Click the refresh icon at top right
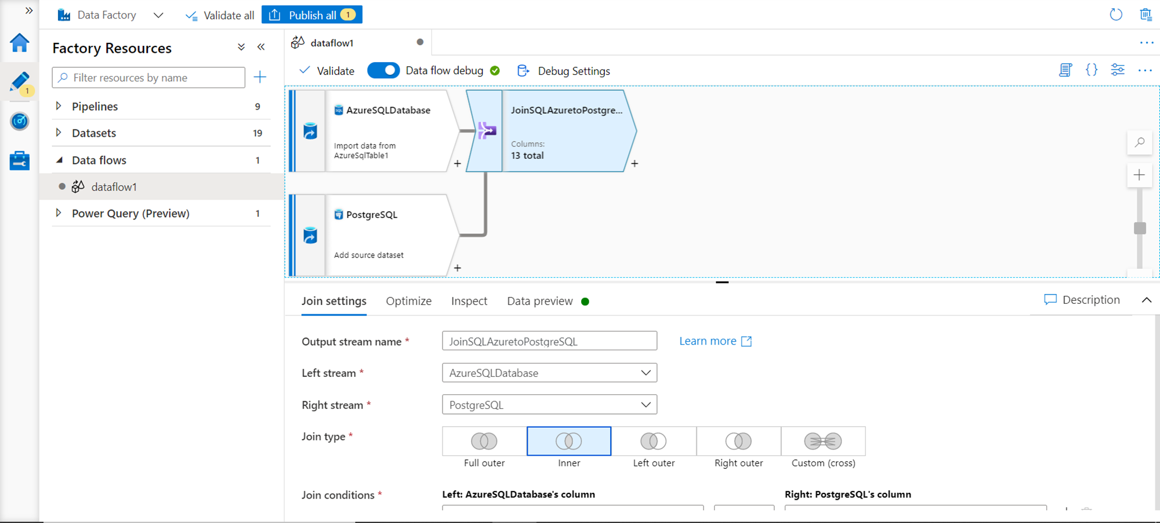1160x523 pixels. [x=1115, y=14]
